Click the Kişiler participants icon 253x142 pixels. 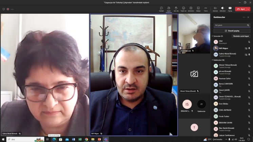(x=169, y=8)
